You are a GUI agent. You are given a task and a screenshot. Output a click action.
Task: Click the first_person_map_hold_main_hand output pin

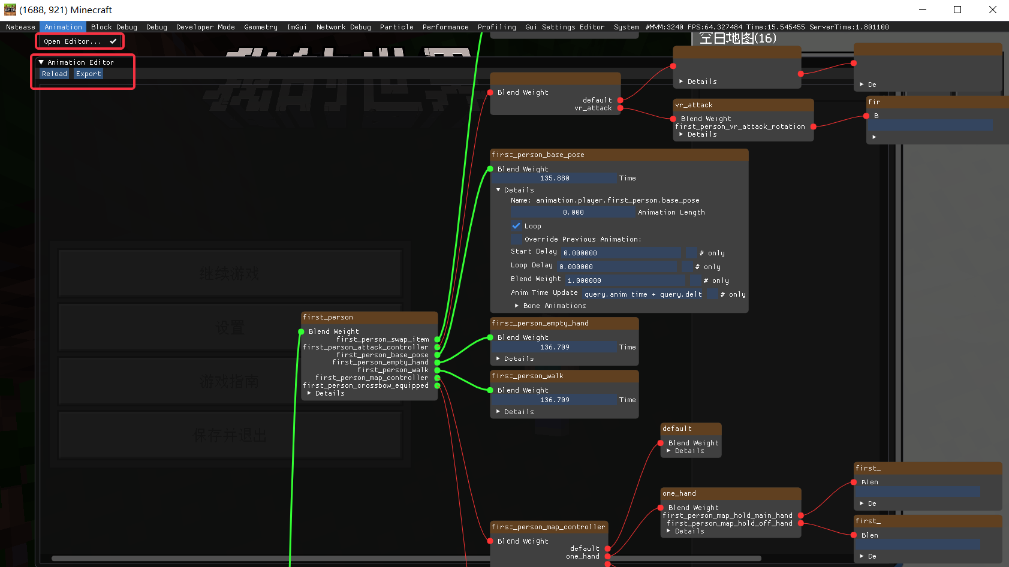point(800,515)
